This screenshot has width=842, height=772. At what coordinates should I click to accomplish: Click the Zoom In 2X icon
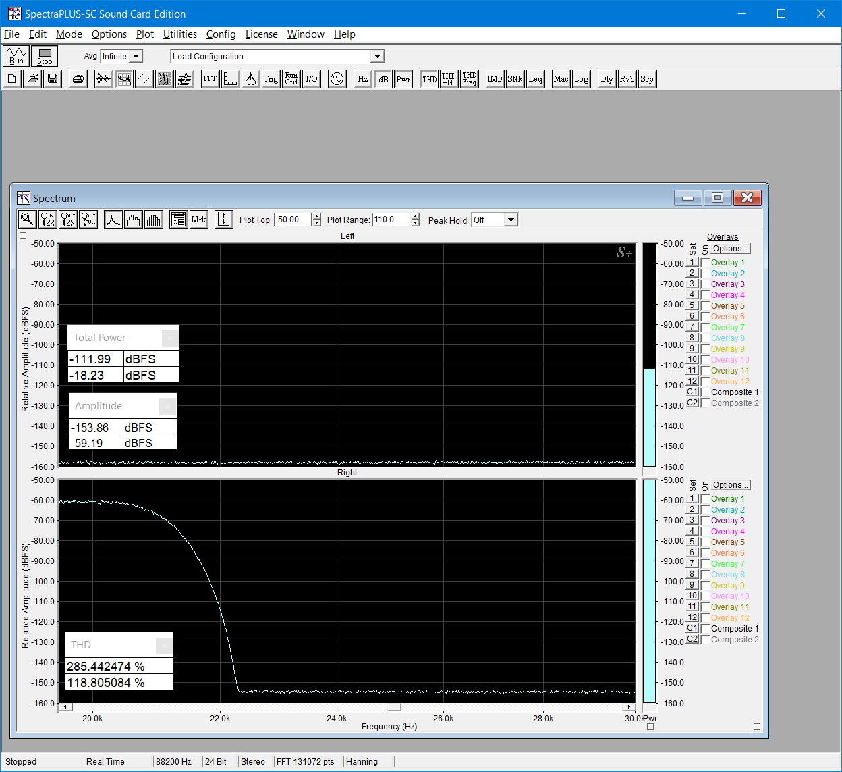click(x=48, y=220)
